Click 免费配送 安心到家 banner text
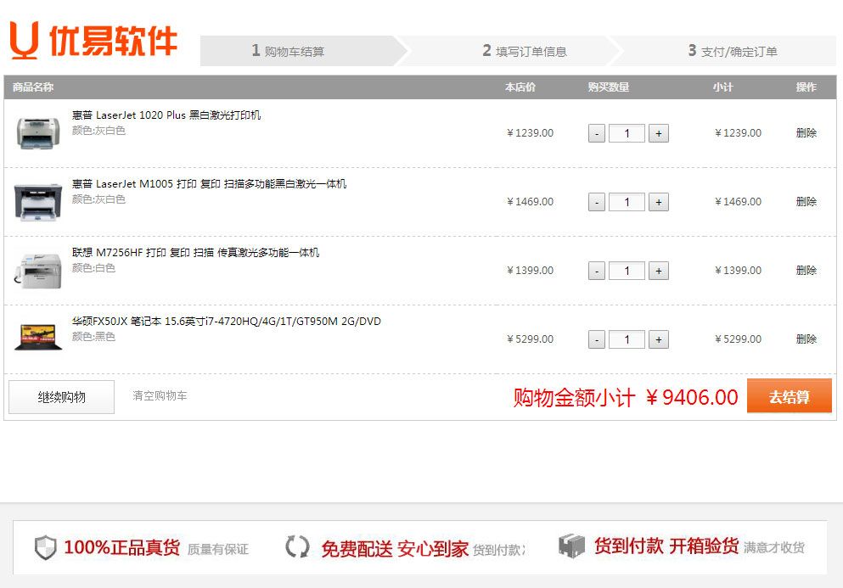This screenshot has height=588, width=843. (x=395, y=549)
